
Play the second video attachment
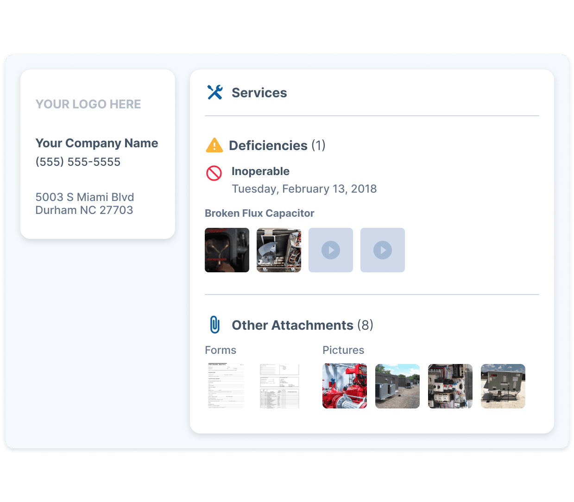point(382,250)
